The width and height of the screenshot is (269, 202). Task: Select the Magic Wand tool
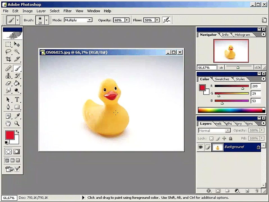point(17,51)
